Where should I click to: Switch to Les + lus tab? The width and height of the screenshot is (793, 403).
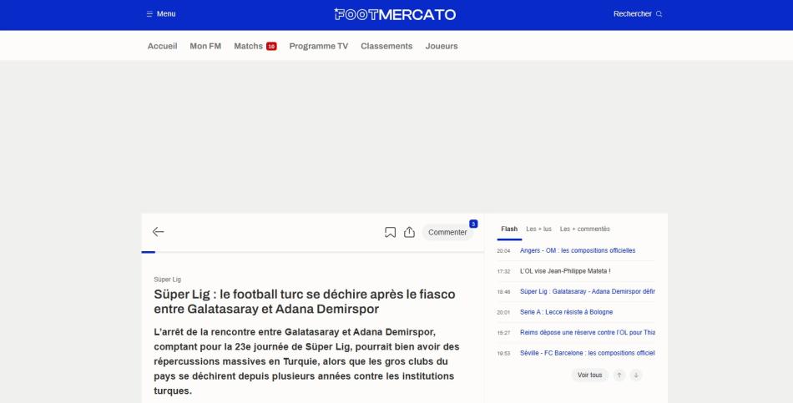click(538, 229)
